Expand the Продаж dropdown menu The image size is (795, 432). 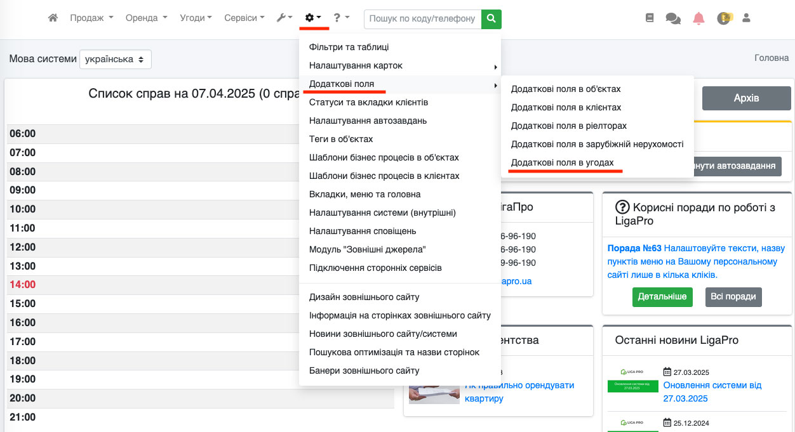click(91, 18)
